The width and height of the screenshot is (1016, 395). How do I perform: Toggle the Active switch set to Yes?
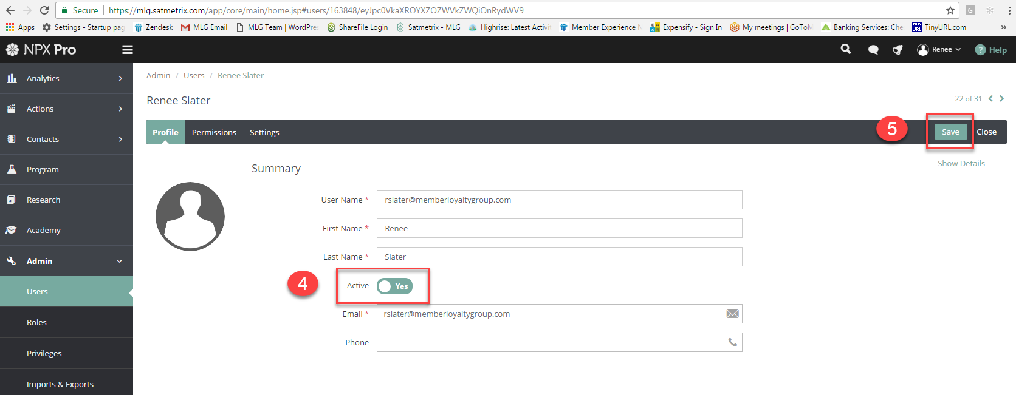coord(394,286)
